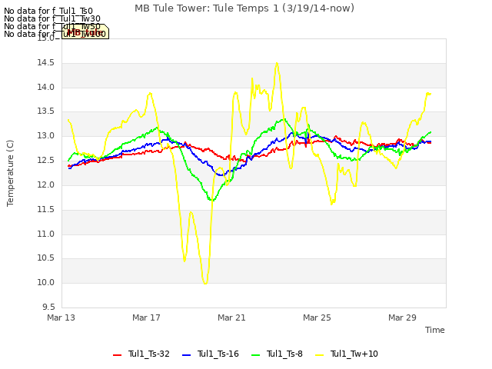
Task: Toggle the Tul1_Ts-32 legend label
Action: (148, 354)
